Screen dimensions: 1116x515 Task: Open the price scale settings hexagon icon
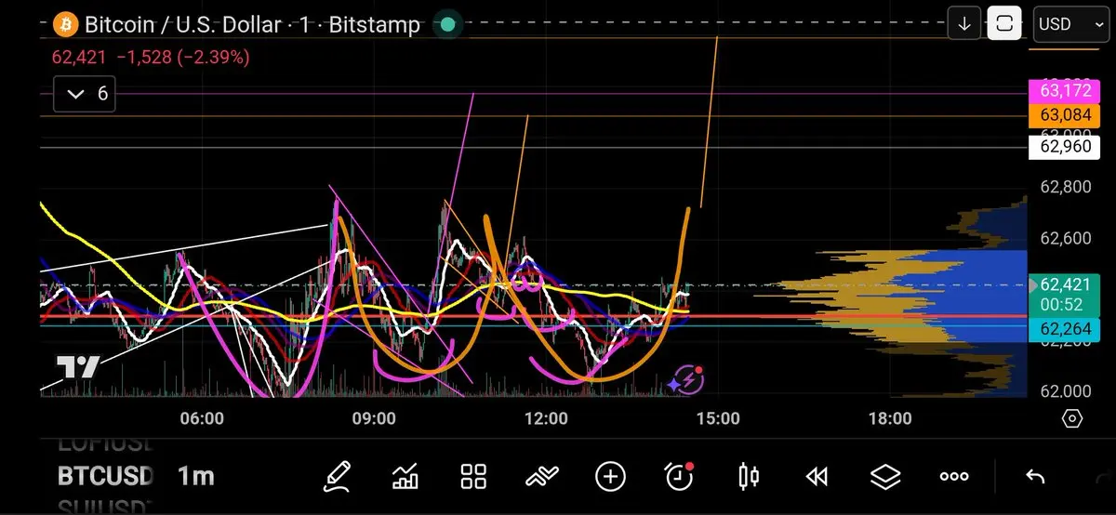[1072, 419]
